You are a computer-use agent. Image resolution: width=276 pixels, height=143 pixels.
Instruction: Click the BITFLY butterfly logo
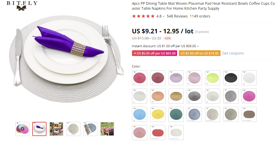[x=22, y=5]
